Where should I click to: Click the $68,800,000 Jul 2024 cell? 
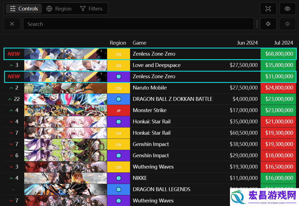pos(278,54)
